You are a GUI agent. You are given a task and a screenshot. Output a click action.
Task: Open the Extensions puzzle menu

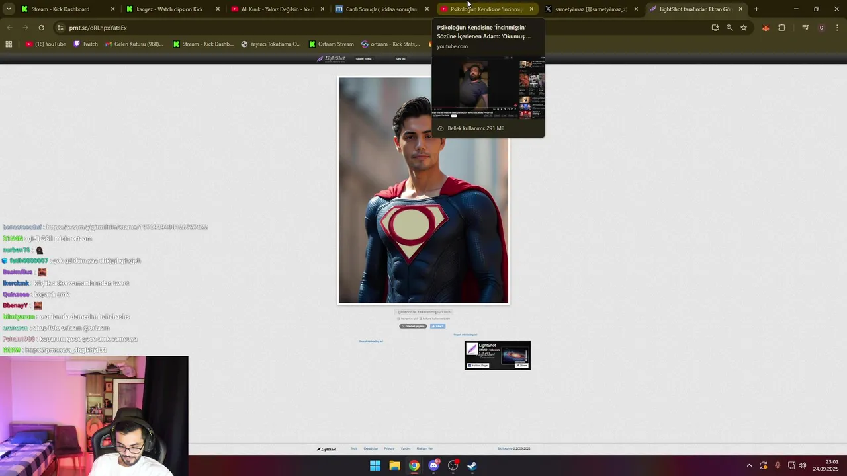pyautogui.click(x=782, y=28)
